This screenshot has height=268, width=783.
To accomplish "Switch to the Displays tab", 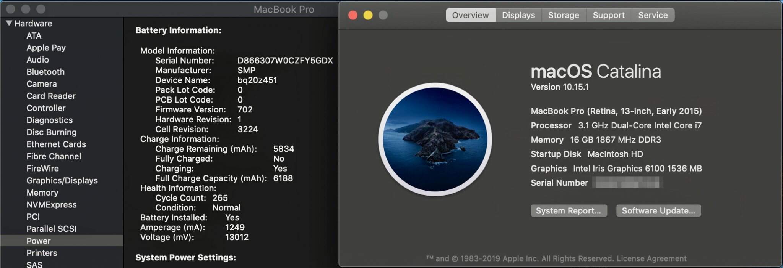I will point(518,15).
